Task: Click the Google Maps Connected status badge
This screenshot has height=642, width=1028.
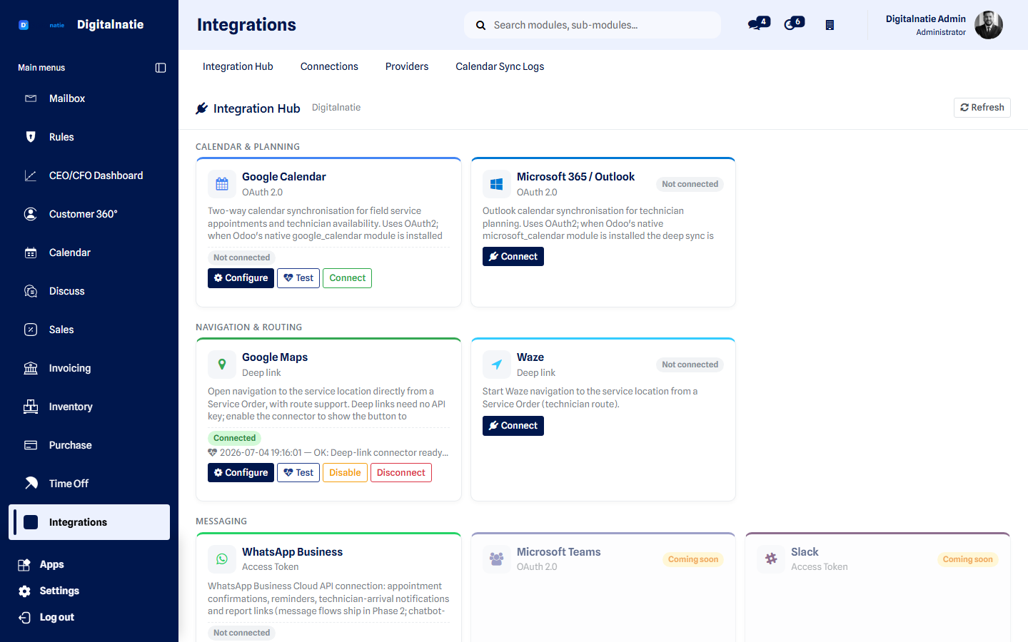Action: pos(235,438)
